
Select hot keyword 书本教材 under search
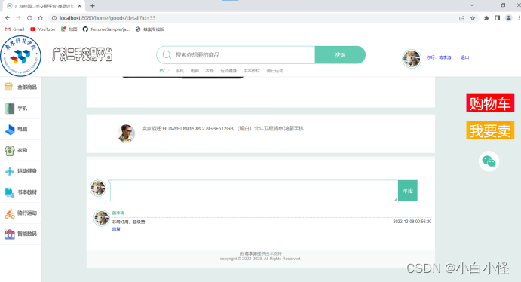pos(252,71)
